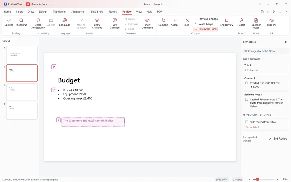Click End Review in the ribbon

click(x=227, y=22)
